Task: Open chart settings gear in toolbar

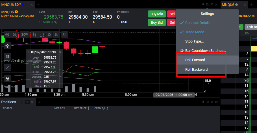Action: (49, 34)
